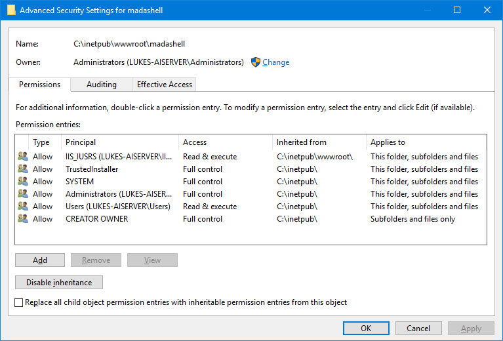
Task: Click Full control access for CREATOR OWNER
Action: (x=203, y=219)
